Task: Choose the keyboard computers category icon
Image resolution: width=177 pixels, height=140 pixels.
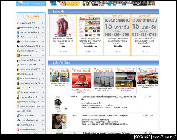Action: click(x=18, y=111)
